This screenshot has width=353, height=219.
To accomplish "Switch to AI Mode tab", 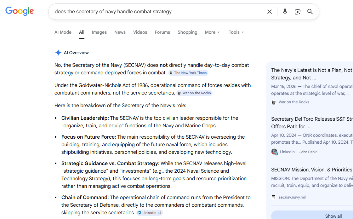I will [x=63, y=32].
